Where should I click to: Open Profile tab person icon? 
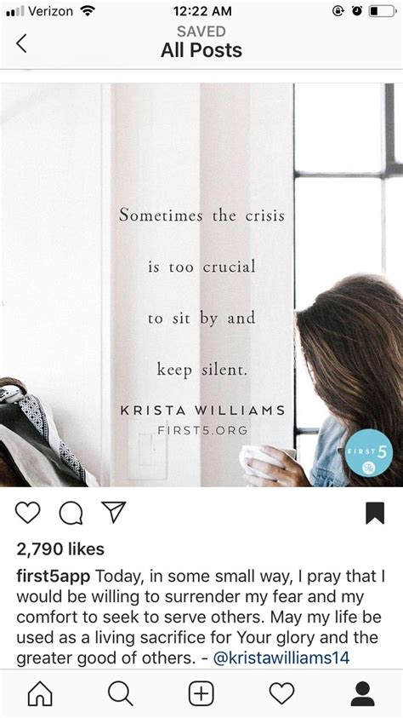click(x=363, y=694)
